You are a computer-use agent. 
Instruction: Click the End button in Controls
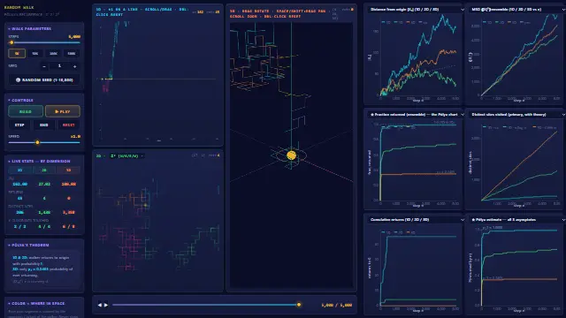(x=44, y=125)
